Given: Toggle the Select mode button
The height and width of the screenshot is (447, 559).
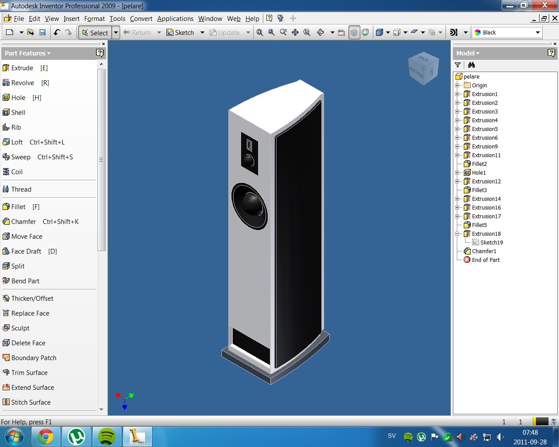Looking at the screenshot, I should click(95, 33).
